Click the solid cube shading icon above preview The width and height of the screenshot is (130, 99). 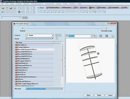coord(107,36)
